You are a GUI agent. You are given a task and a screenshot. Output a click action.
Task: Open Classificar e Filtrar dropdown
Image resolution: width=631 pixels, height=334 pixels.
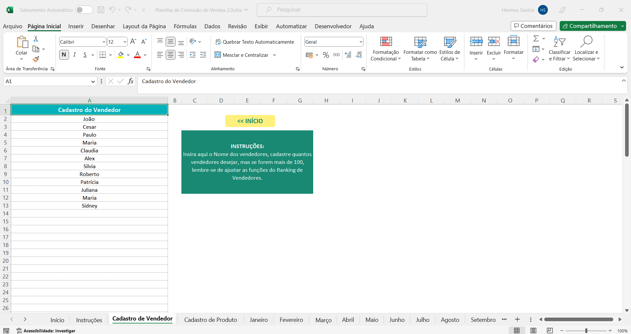coord(559,49)
